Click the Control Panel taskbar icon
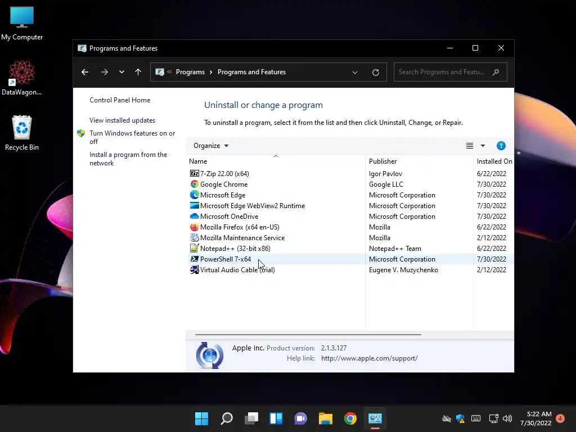The width and height of the screenshot is (576, 432). click(x=375, y=418)
